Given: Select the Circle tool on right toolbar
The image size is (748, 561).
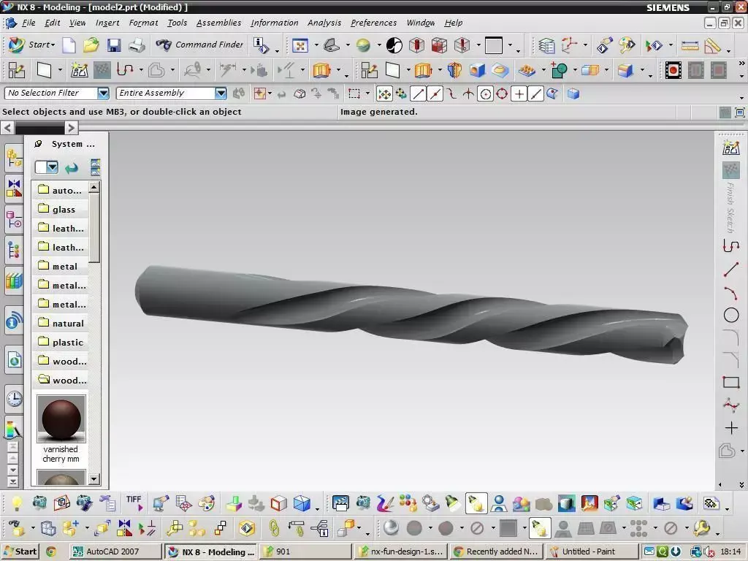Looking at the screenshot, I should [x=730, y=316].
